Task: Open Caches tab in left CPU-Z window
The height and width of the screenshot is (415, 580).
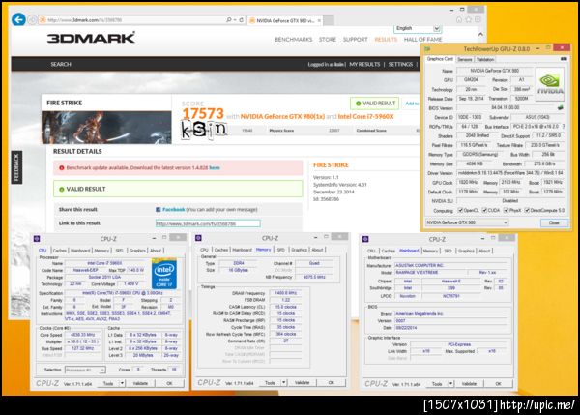Action: pos(59,251)
